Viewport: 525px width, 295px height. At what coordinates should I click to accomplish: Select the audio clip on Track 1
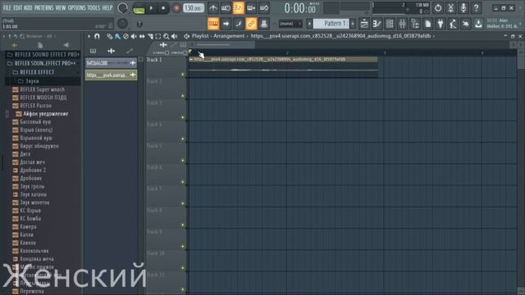(283, 67)
